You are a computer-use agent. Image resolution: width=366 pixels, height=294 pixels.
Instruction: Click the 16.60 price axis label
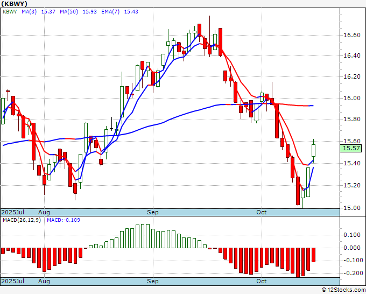352,35
